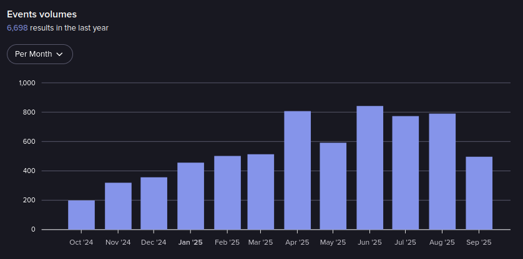523x259 pixels.
Task: Click the Oct '24 x-axis label
Action: [x=81, y=242]
